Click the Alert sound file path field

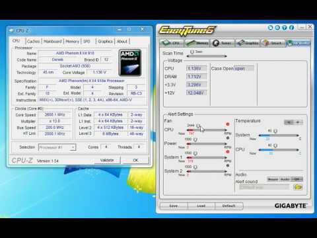(264, 187)
